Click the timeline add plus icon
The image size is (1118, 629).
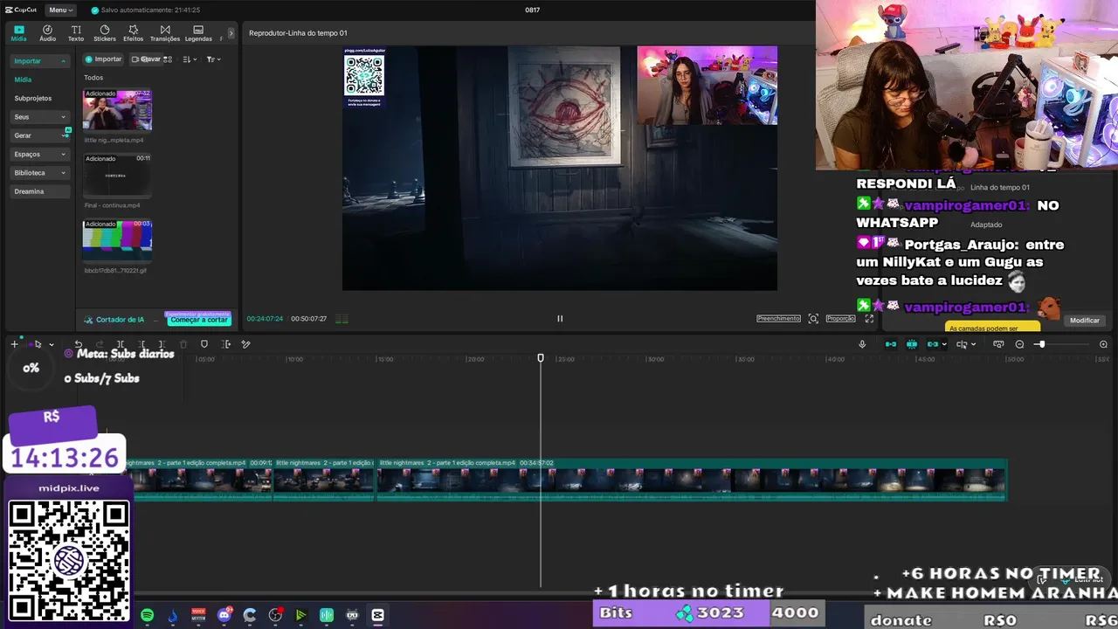tap(14, 344)
